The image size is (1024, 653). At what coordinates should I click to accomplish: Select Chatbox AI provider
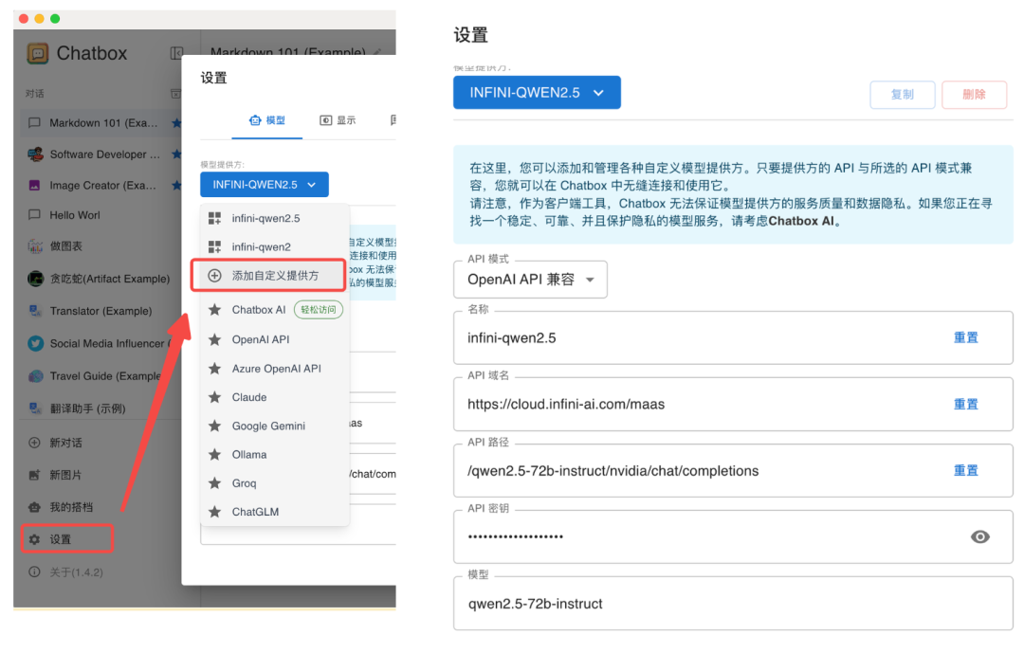click(x=274, y=310)
